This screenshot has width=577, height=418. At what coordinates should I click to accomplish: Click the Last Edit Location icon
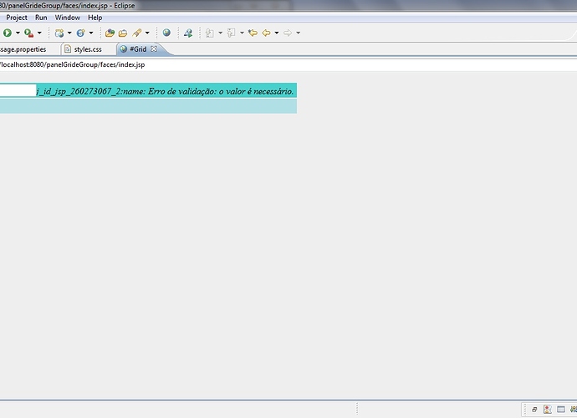pos(253,33)
